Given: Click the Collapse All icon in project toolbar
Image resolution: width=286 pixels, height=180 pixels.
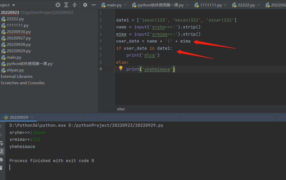Looking at the screenshot, I should (x=75, y=5).
